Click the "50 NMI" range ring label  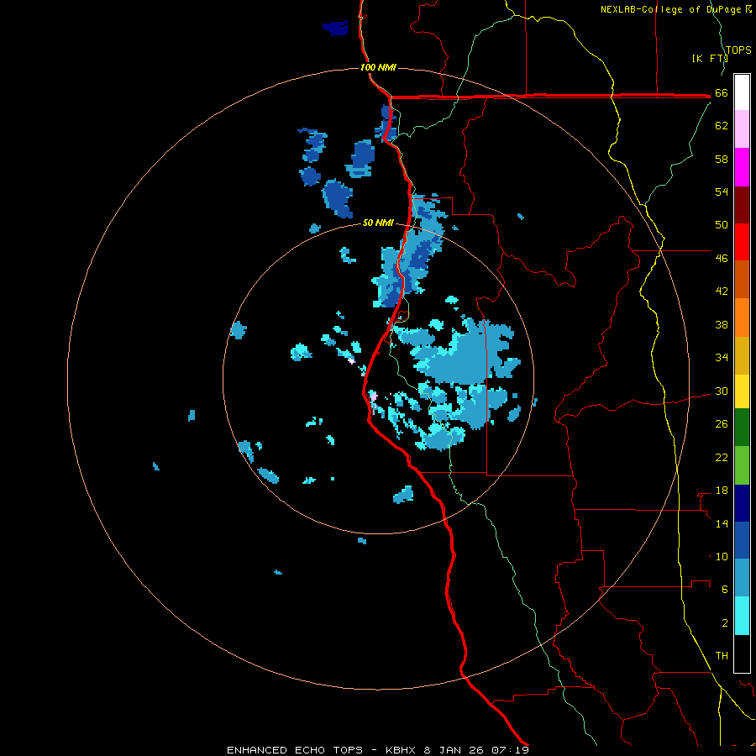click(378, 223)
